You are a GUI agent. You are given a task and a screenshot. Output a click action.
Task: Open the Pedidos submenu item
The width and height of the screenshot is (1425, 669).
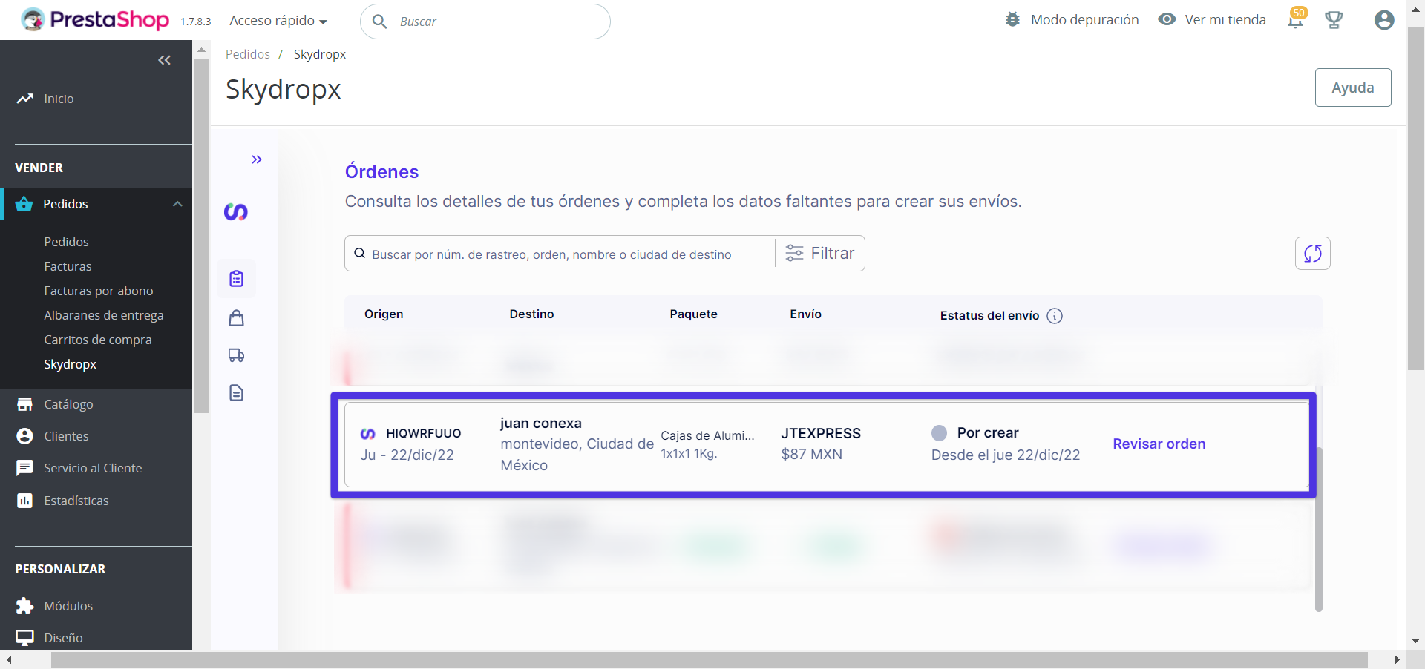pos(66,242)
